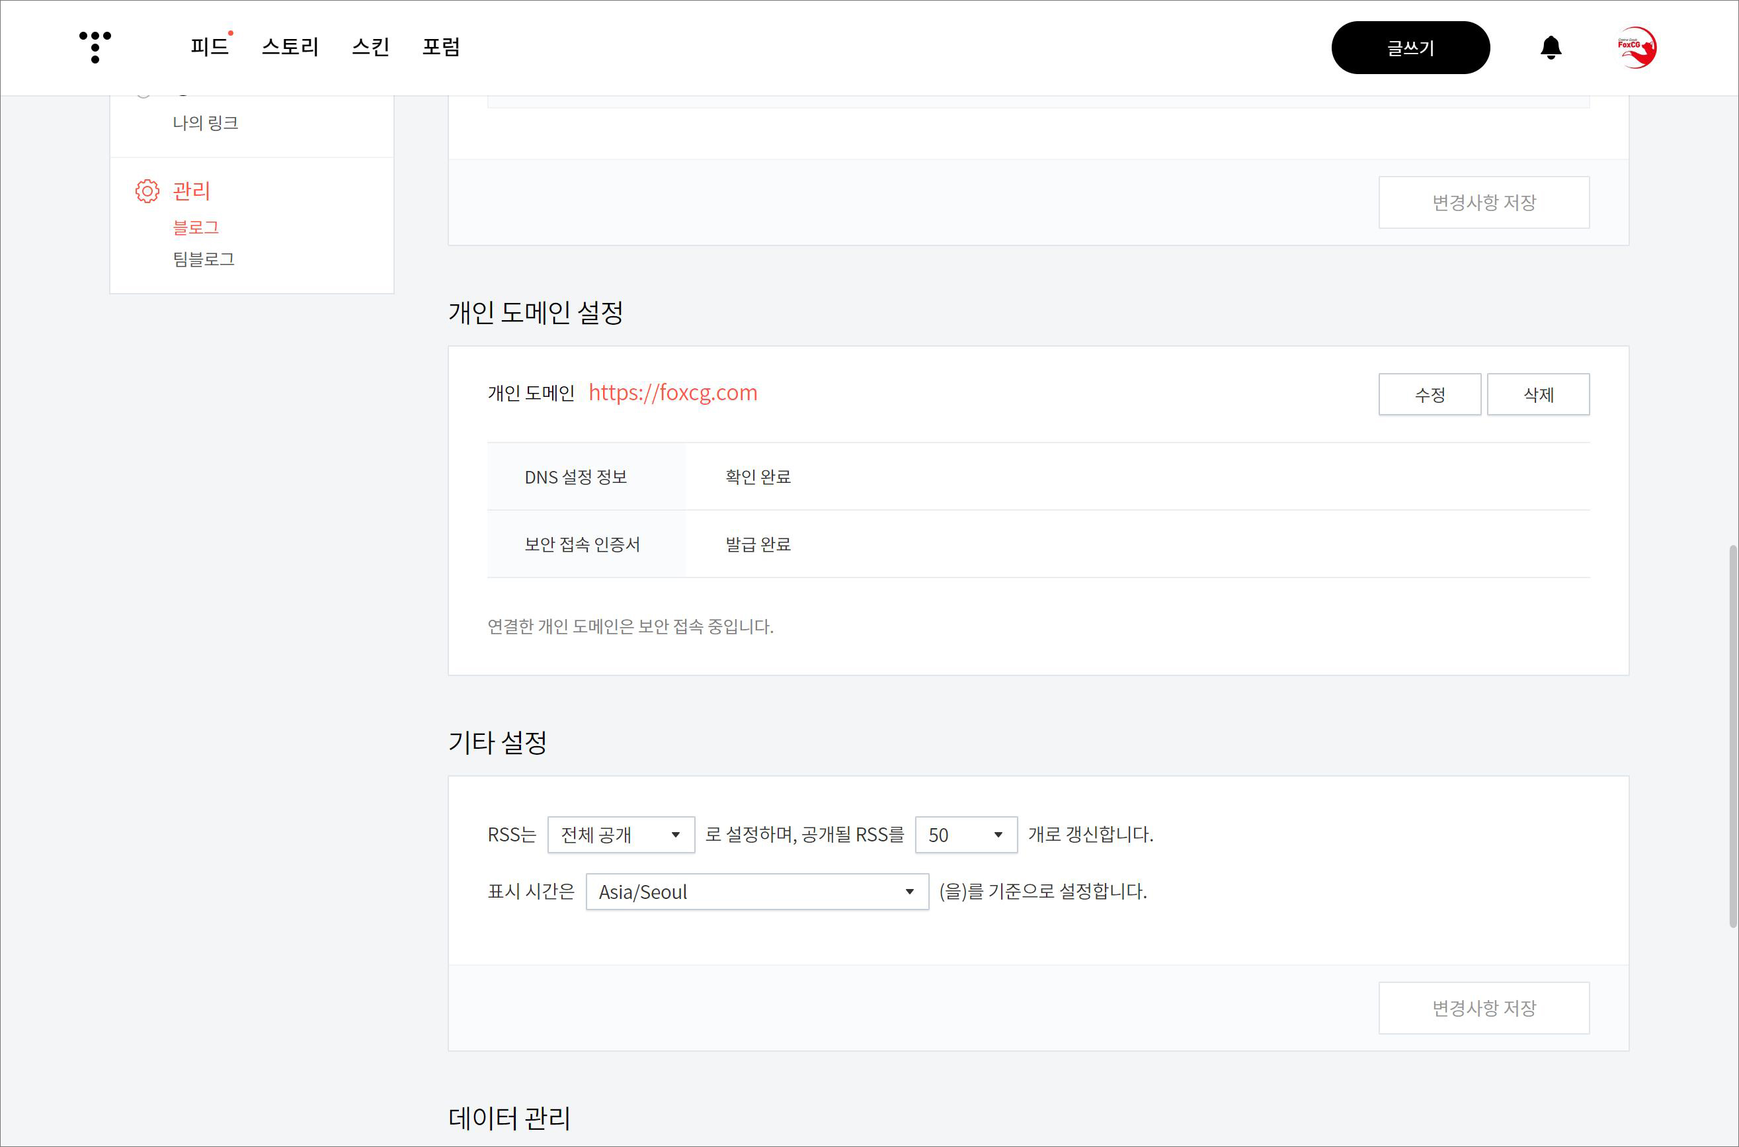Click the 기타 설정 heading
Viewport: 1739px width, 1147px height.
[497, 742]
